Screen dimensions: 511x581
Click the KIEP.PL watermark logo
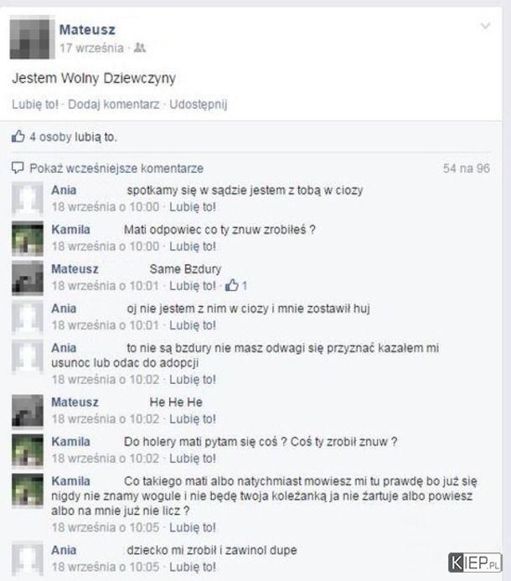tap(475, 563)
